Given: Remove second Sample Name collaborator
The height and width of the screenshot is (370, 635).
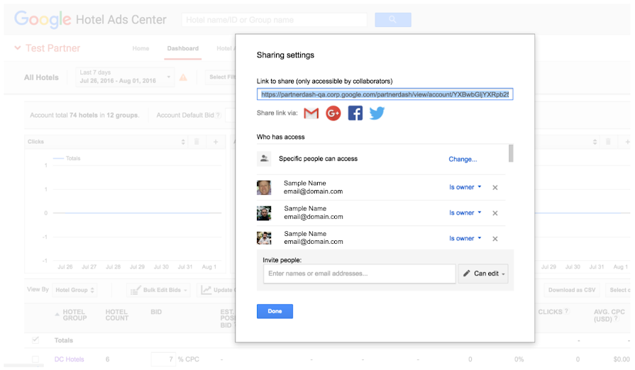Looking at the screenshot, I should (x=495, y=213).
